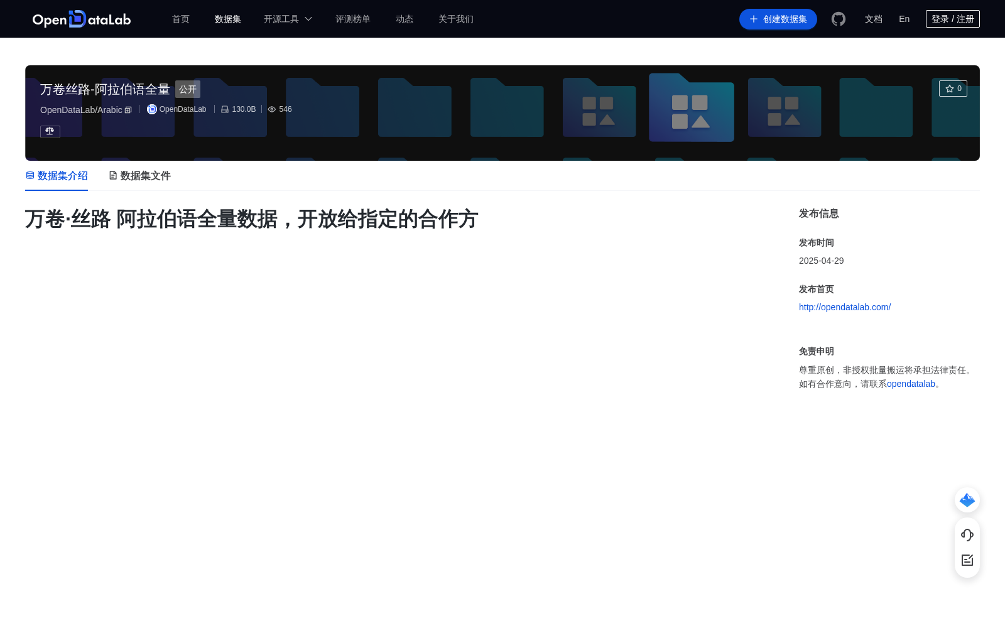
Task: Open 关于我们 navigation item
Action: tap(456, 19)
